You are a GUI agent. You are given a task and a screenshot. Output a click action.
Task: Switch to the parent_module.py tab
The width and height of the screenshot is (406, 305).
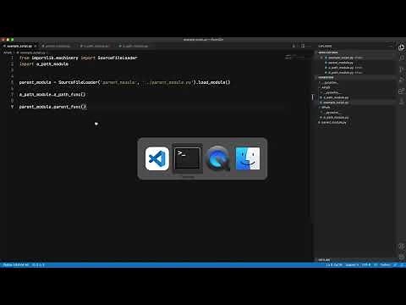(x=58, y=46)
